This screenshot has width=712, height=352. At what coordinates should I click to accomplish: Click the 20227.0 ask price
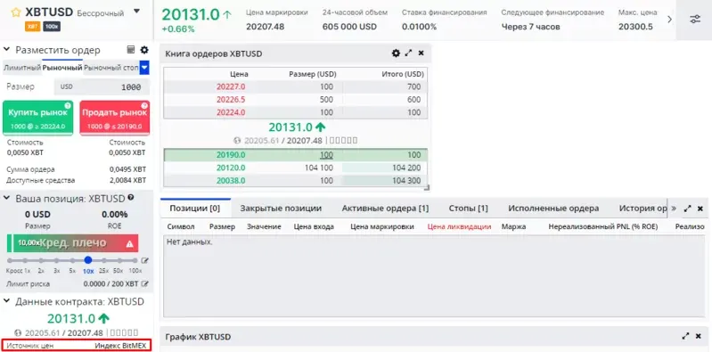click(x=231, y=86)
